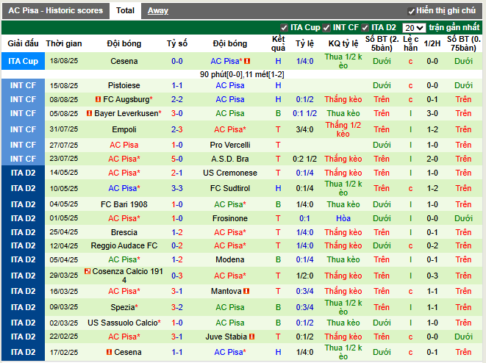Viewport: 486px width, 363px height.
Task: Click the Empoli team name
Action: (x=124, y=129)
